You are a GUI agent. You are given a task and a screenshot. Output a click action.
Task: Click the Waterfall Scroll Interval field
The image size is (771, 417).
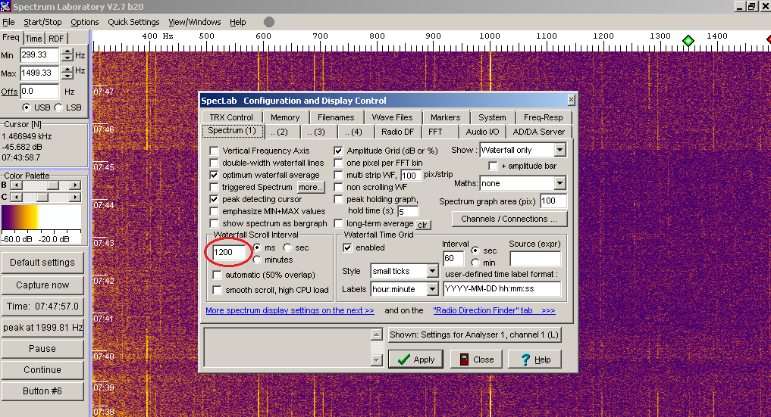tap(229, 252)
